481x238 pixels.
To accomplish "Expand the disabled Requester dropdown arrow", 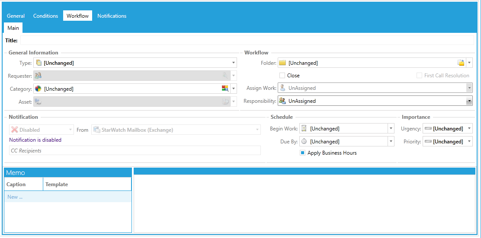I will [x=234, y=76].
